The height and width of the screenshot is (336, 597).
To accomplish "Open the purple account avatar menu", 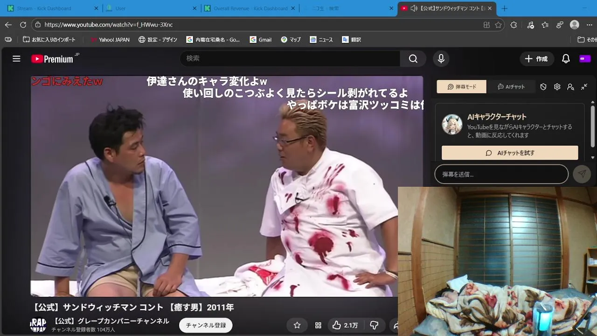I will click(585, 59).
